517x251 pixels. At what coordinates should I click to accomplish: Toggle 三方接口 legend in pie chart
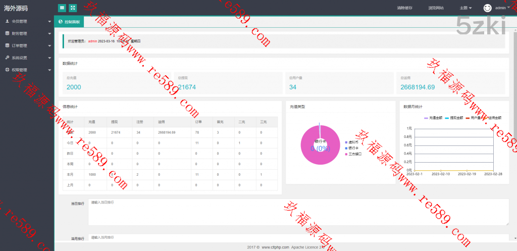coord(353,153)
